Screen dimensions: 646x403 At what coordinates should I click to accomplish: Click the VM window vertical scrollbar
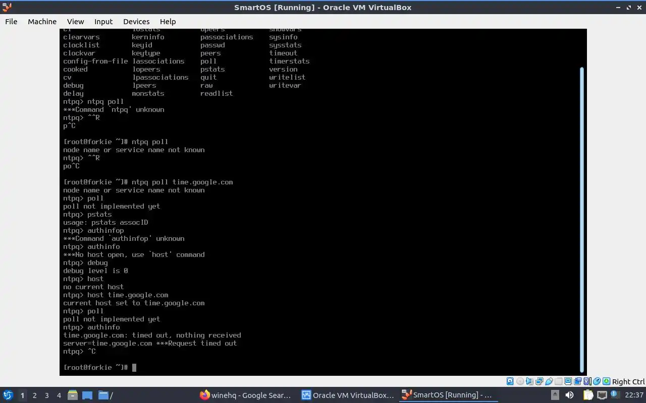click(581, 219)
